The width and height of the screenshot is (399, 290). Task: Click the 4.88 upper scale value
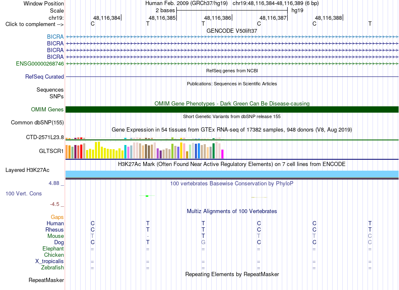(54, 183)
